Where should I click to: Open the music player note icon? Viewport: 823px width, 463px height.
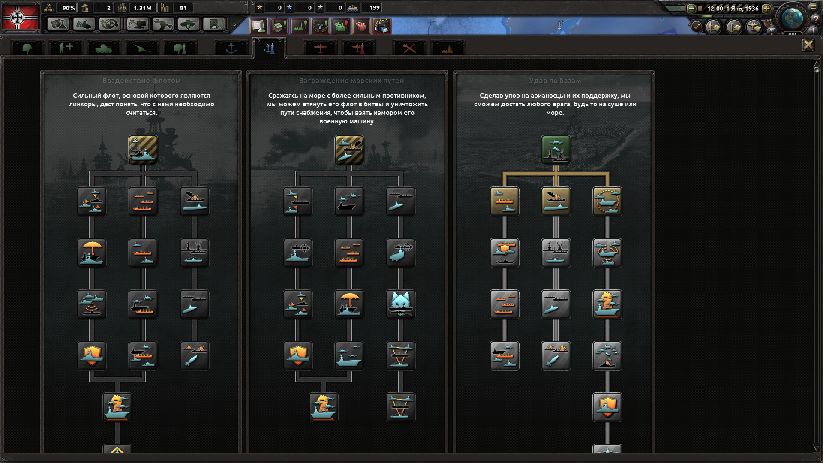click(697, 27)
